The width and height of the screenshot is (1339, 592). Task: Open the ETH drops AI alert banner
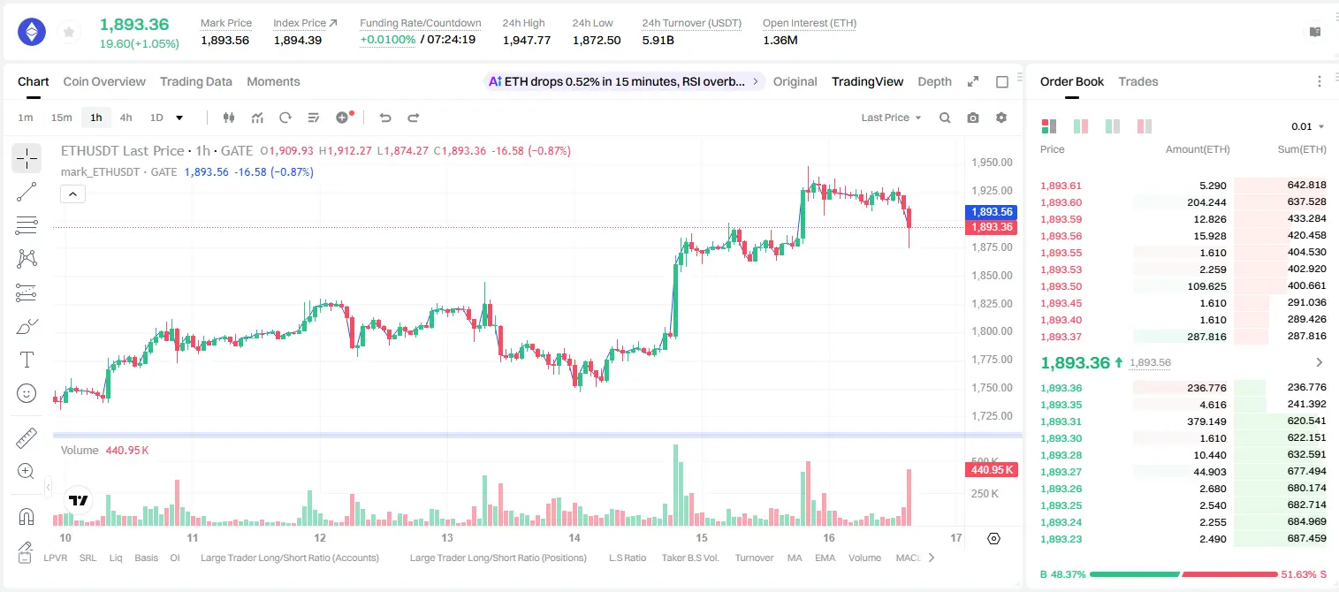624,81
